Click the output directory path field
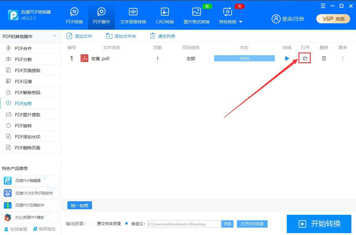 [x=184, y=224]
